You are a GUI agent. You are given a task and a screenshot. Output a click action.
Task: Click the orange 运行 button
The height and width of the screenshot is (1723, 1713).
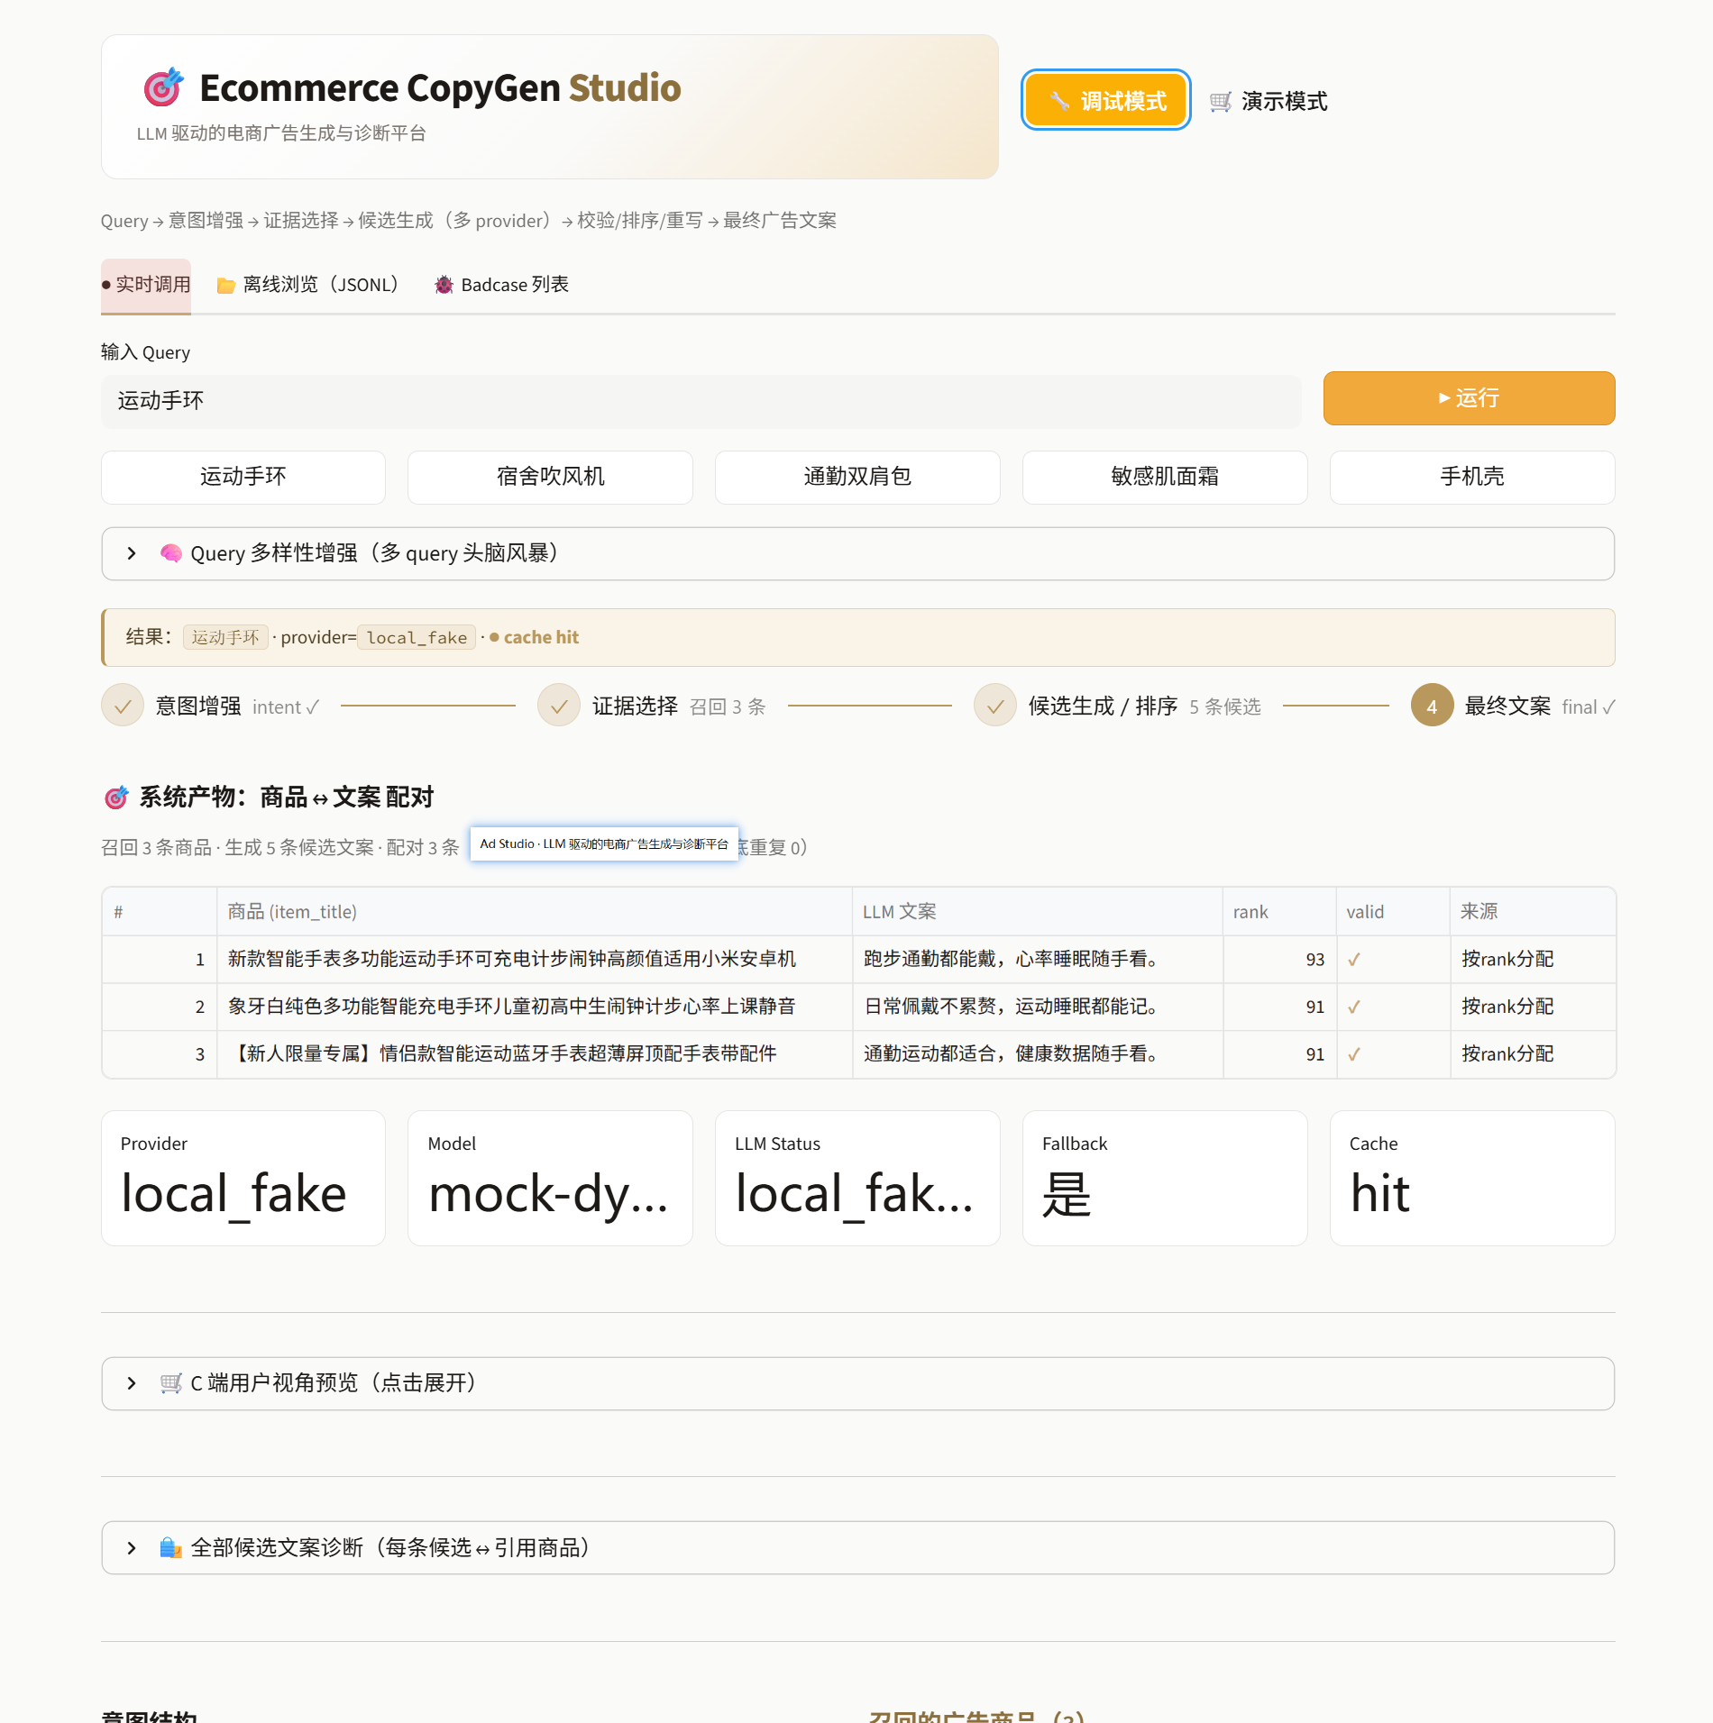click(x=1469, y=397)
